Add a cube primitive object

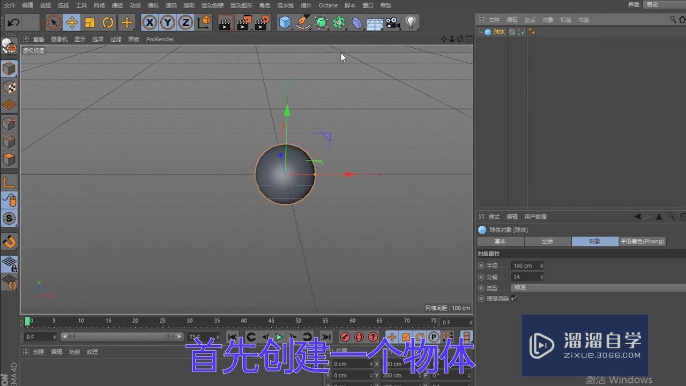click(x=285, y=23)
